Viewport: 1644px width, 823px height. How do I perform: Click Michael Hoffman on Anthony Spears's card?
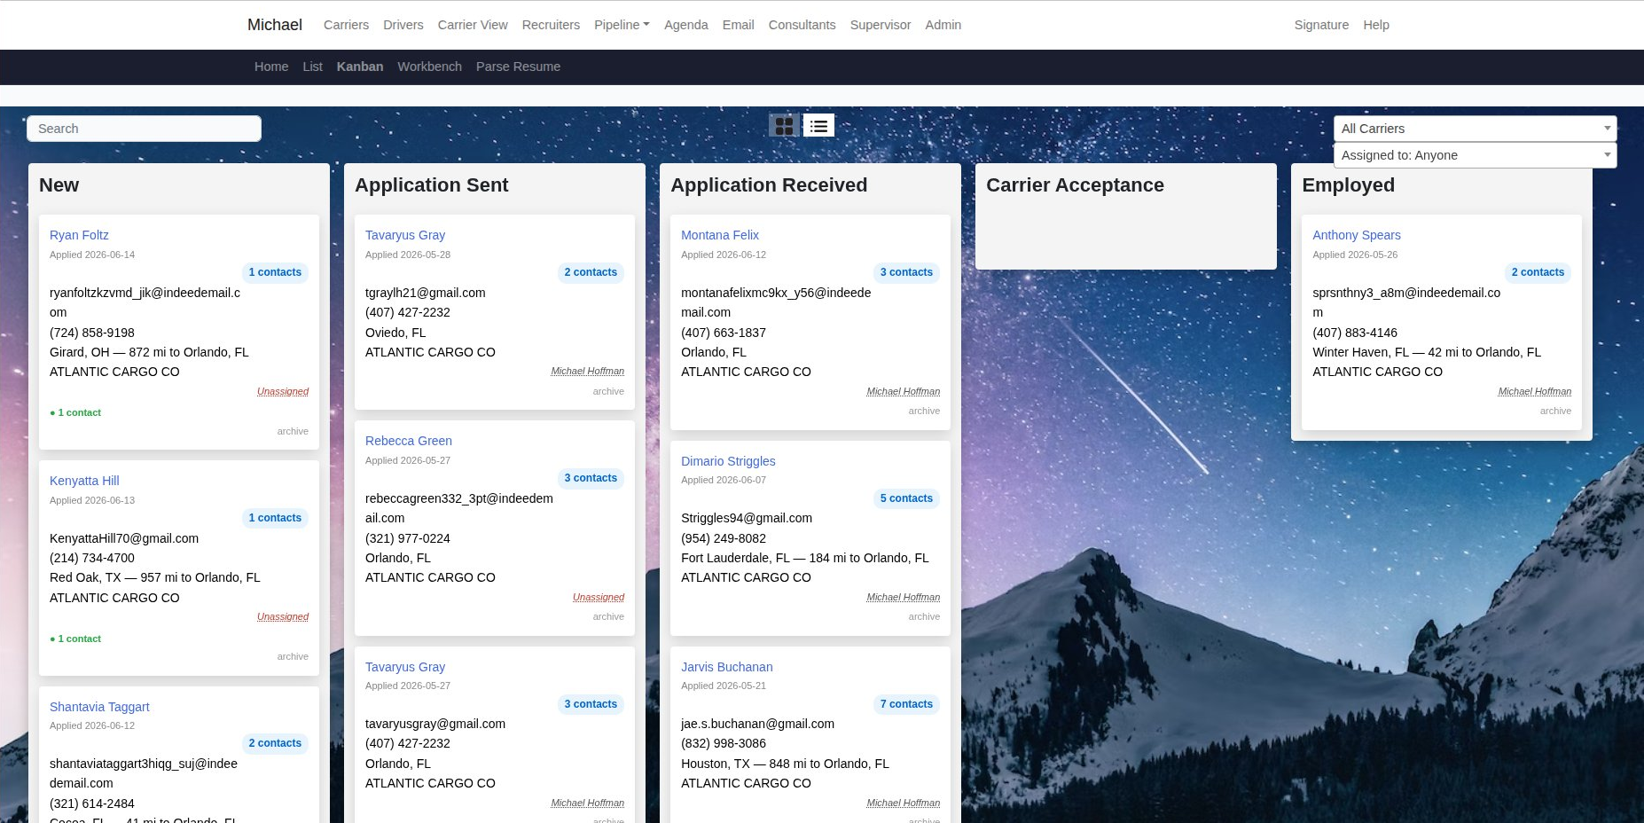click(x=1534, y=391)
